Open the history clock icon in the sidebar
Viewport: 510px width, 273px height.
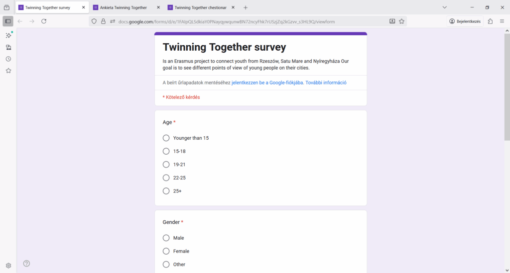8,59
